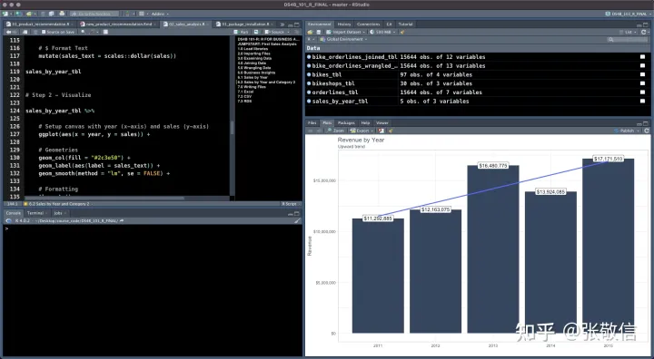
Task: Show more tabs chevron in editor
Action: pyautogui.click(x=282, y=24)
